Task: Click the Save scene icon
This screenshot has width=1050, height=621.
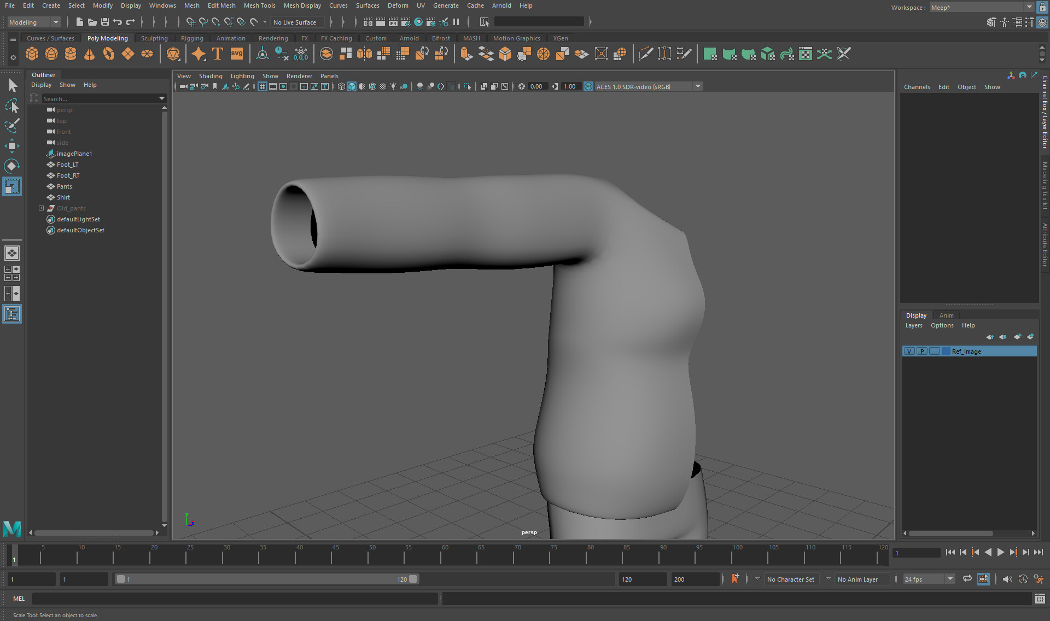Action: pos(104,22)
